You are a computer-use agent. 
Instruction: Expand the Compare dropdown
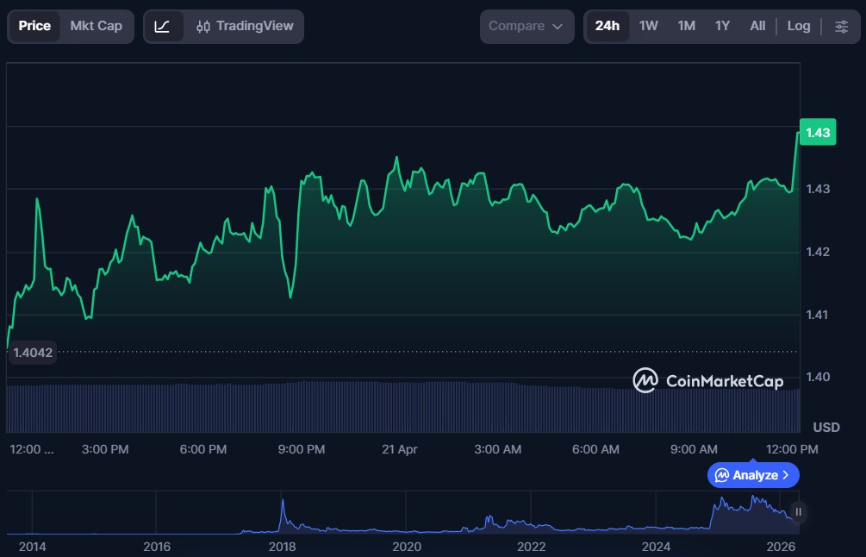(526, 27)
